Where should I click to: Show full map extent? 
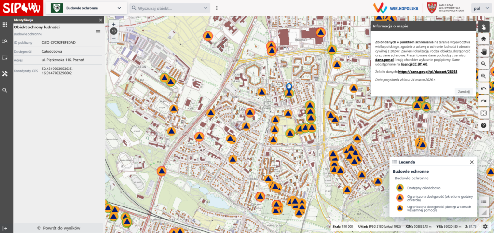pyautogui.click(x=484, y=113)
